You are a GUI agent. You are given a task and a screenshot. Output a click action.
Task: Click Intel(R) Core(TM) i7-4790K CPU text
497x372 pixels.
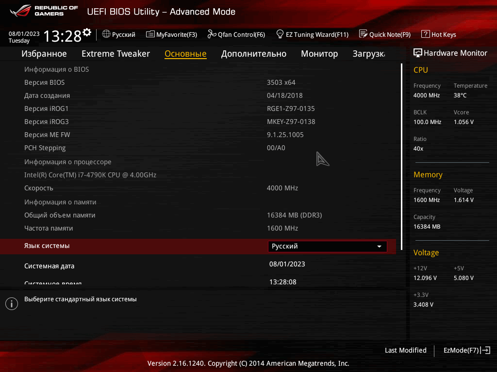90,175
